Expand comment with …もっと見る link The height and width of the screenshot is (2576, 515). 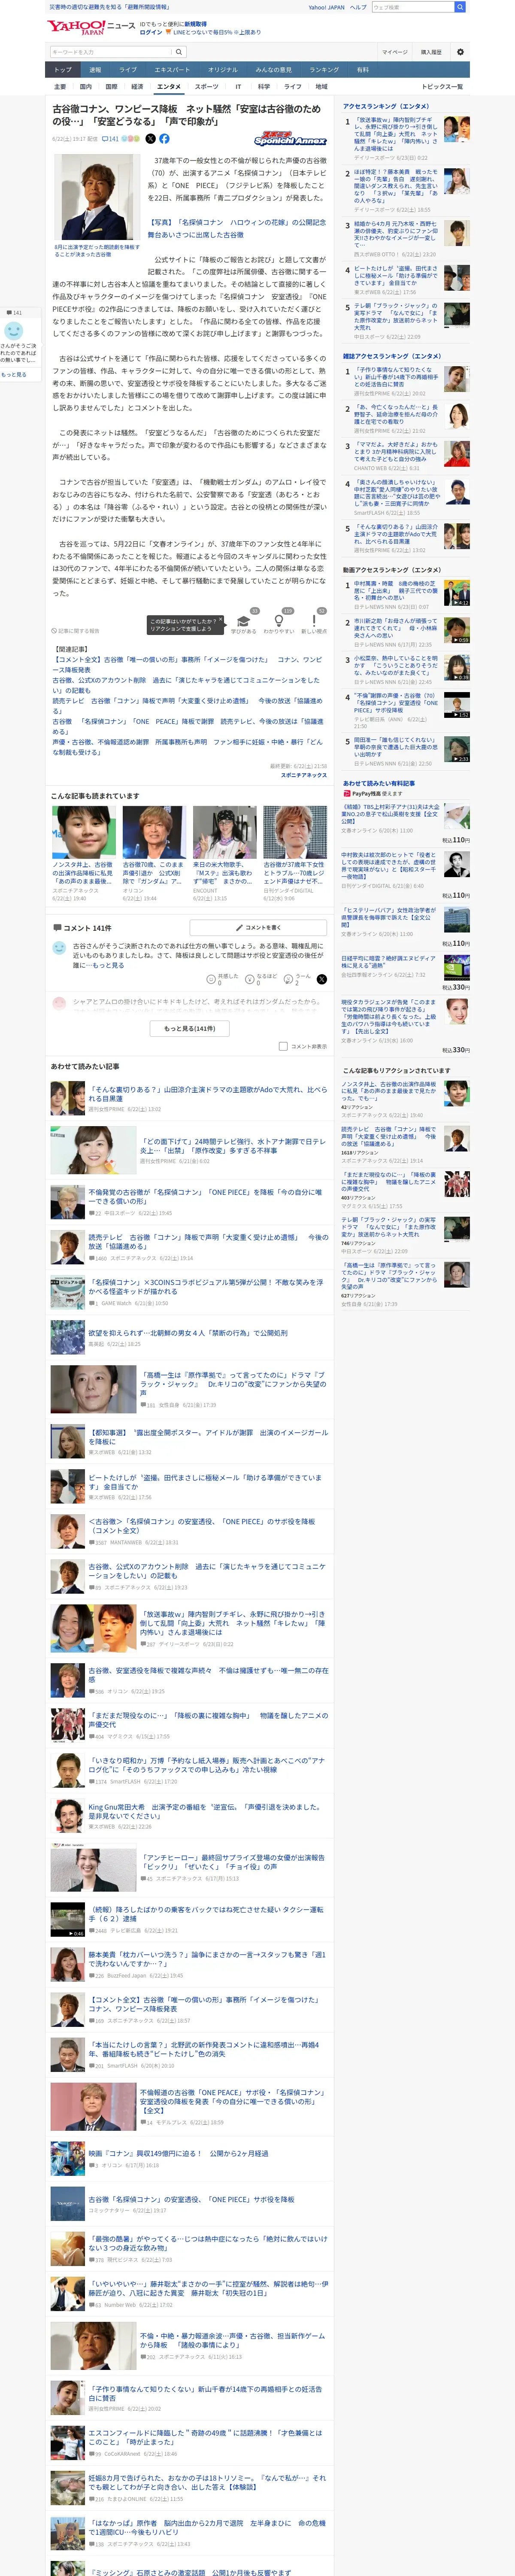pos(107,965)
